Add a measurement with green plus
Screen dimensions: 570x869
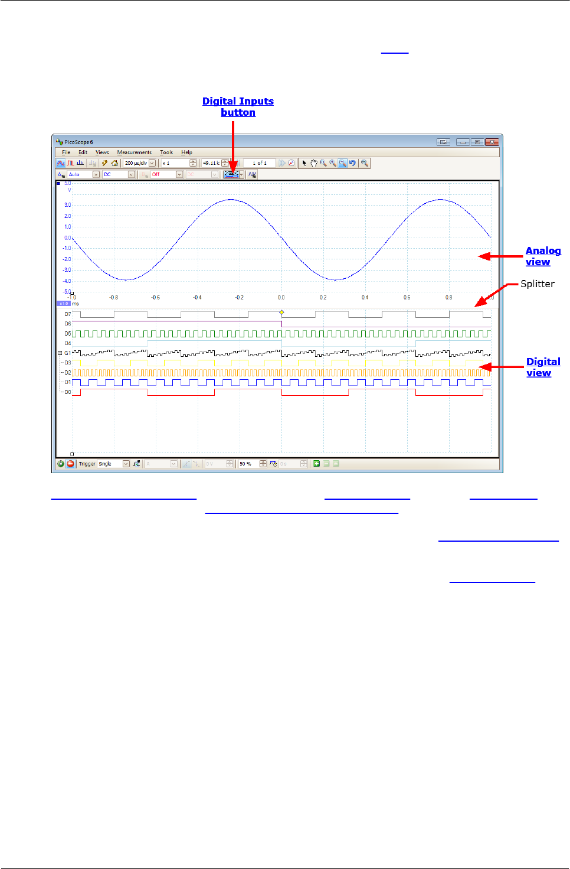point(316,464)
